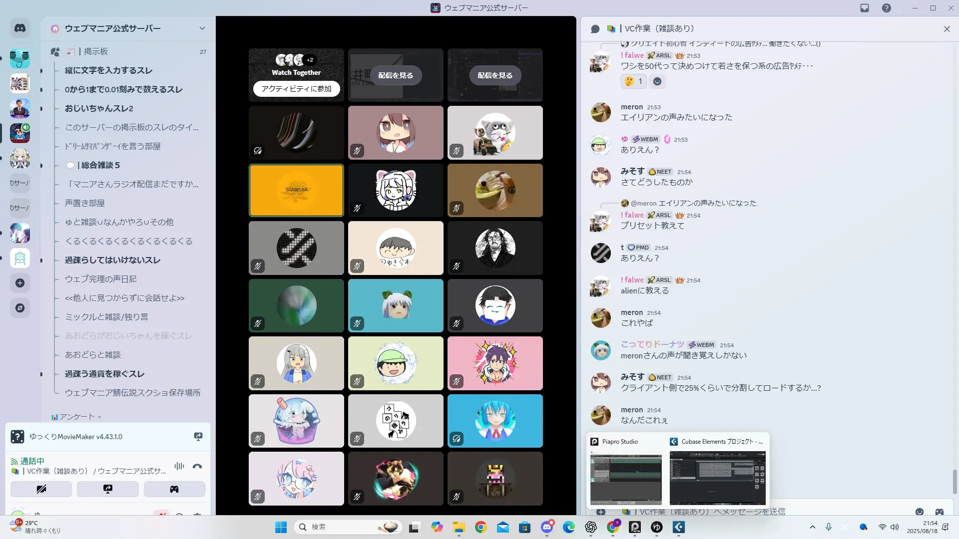Open Discord inbox icon in title bar
This screenshot has height=539, width=959.
coord(865,8)
